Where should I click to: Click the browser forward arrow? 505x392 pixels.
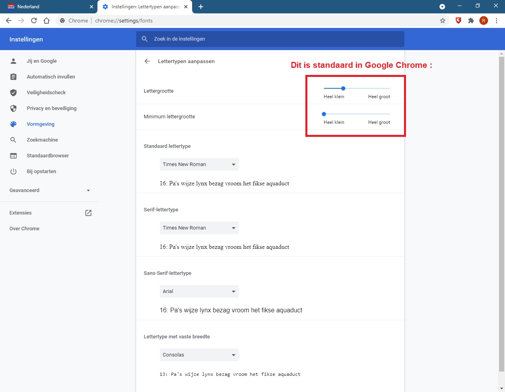(x=21, y=21)
